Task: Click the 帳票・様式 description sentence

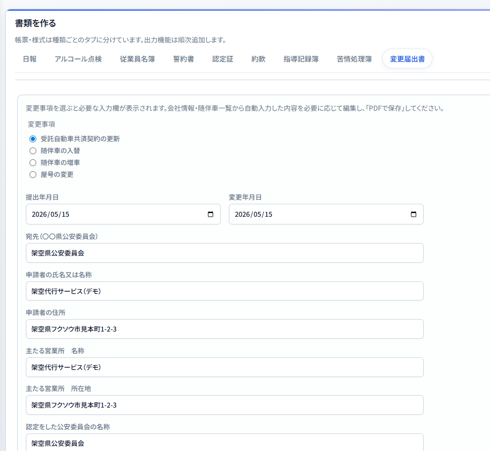Action: click(x=121, y=40)
